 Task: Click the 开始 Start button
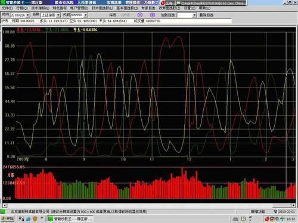point(7,219)
